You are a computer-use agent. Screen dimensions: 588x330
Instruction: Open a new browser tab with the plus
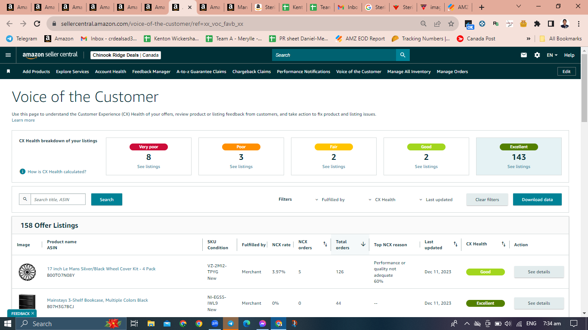482,7
